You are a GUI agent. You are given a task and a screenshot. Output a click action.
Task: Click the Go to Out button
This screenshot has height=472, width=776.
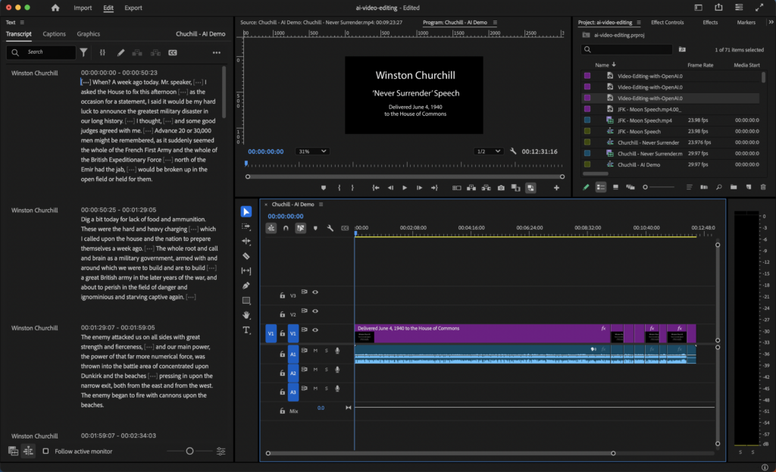click(434, 188)
